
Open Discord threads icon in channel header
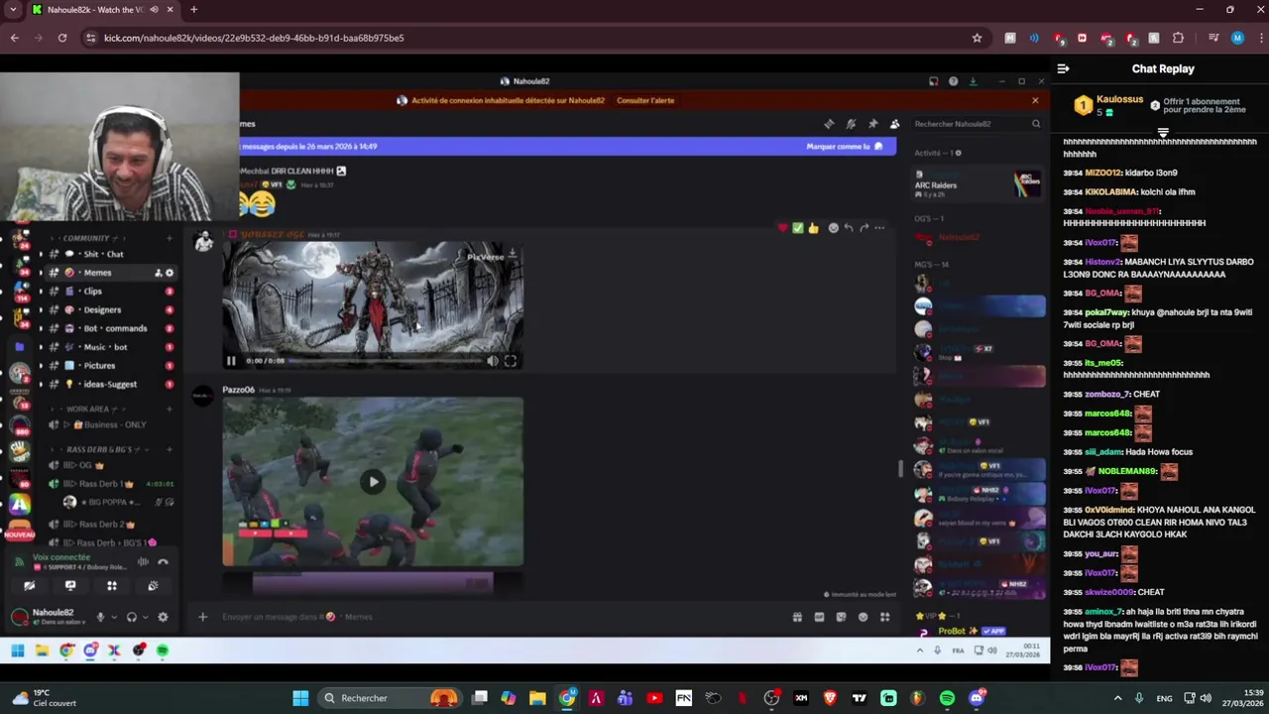pyautogui.click(x=829, y=124)
